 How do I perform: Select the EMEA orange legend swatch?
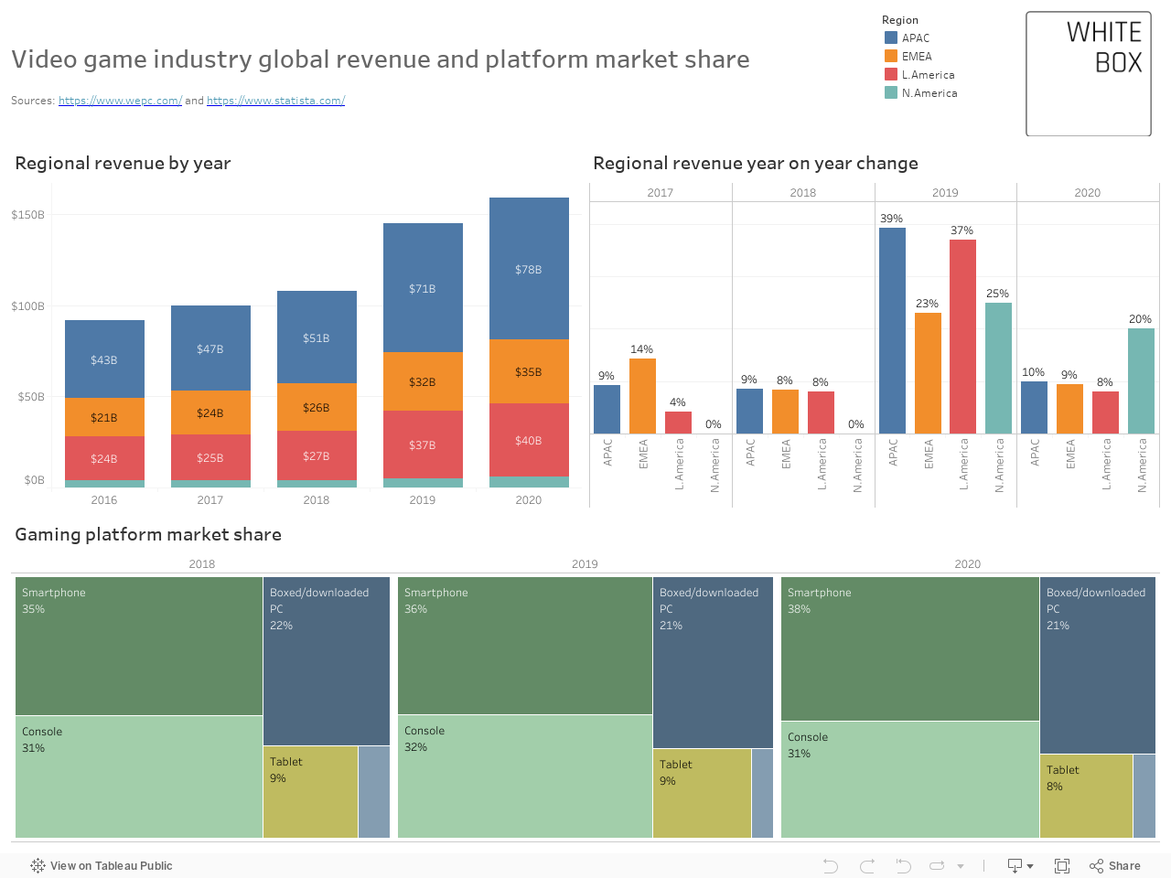coord(891,56)
